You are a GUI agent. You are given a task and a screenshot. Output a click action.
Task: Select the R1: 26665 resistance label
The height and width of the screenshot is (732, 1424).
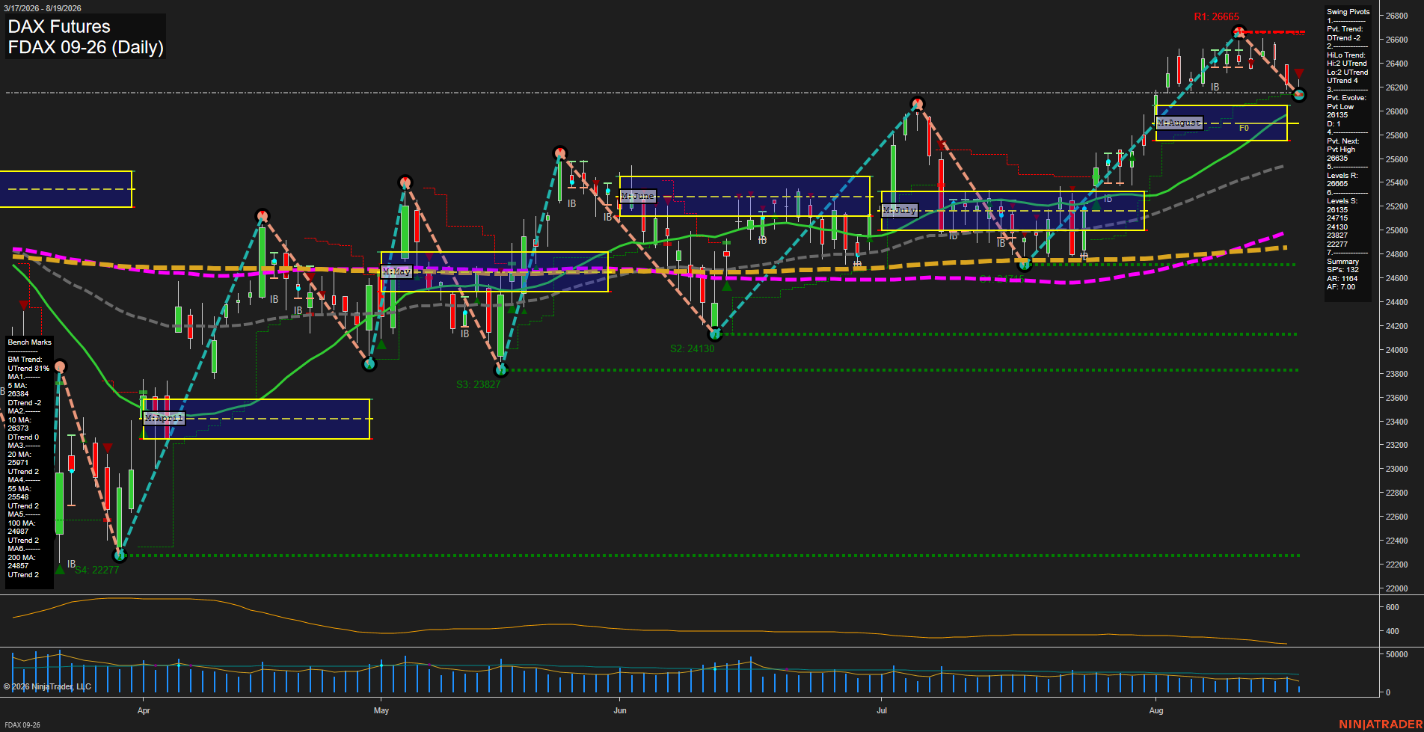pyautogui.click(x=1216, y=16)
